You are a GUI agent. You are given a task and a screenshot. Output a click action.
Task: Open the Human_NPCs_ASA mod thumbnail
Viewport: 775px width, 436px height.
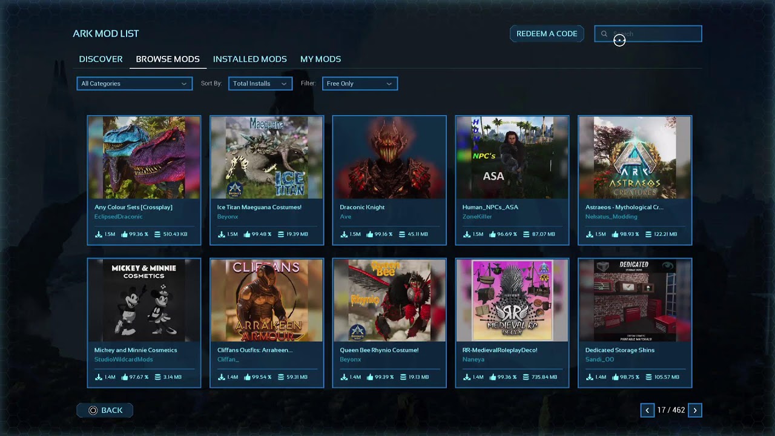click(512, 157)
